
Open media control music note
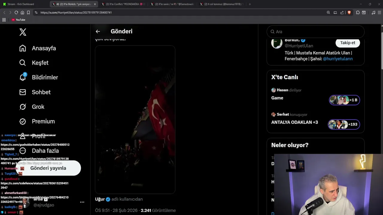(x=373, y=13)
